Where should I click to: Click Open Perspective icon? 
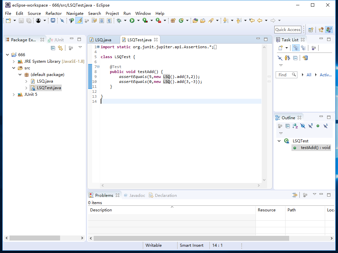pyautogui.click(x=311, y=30)
